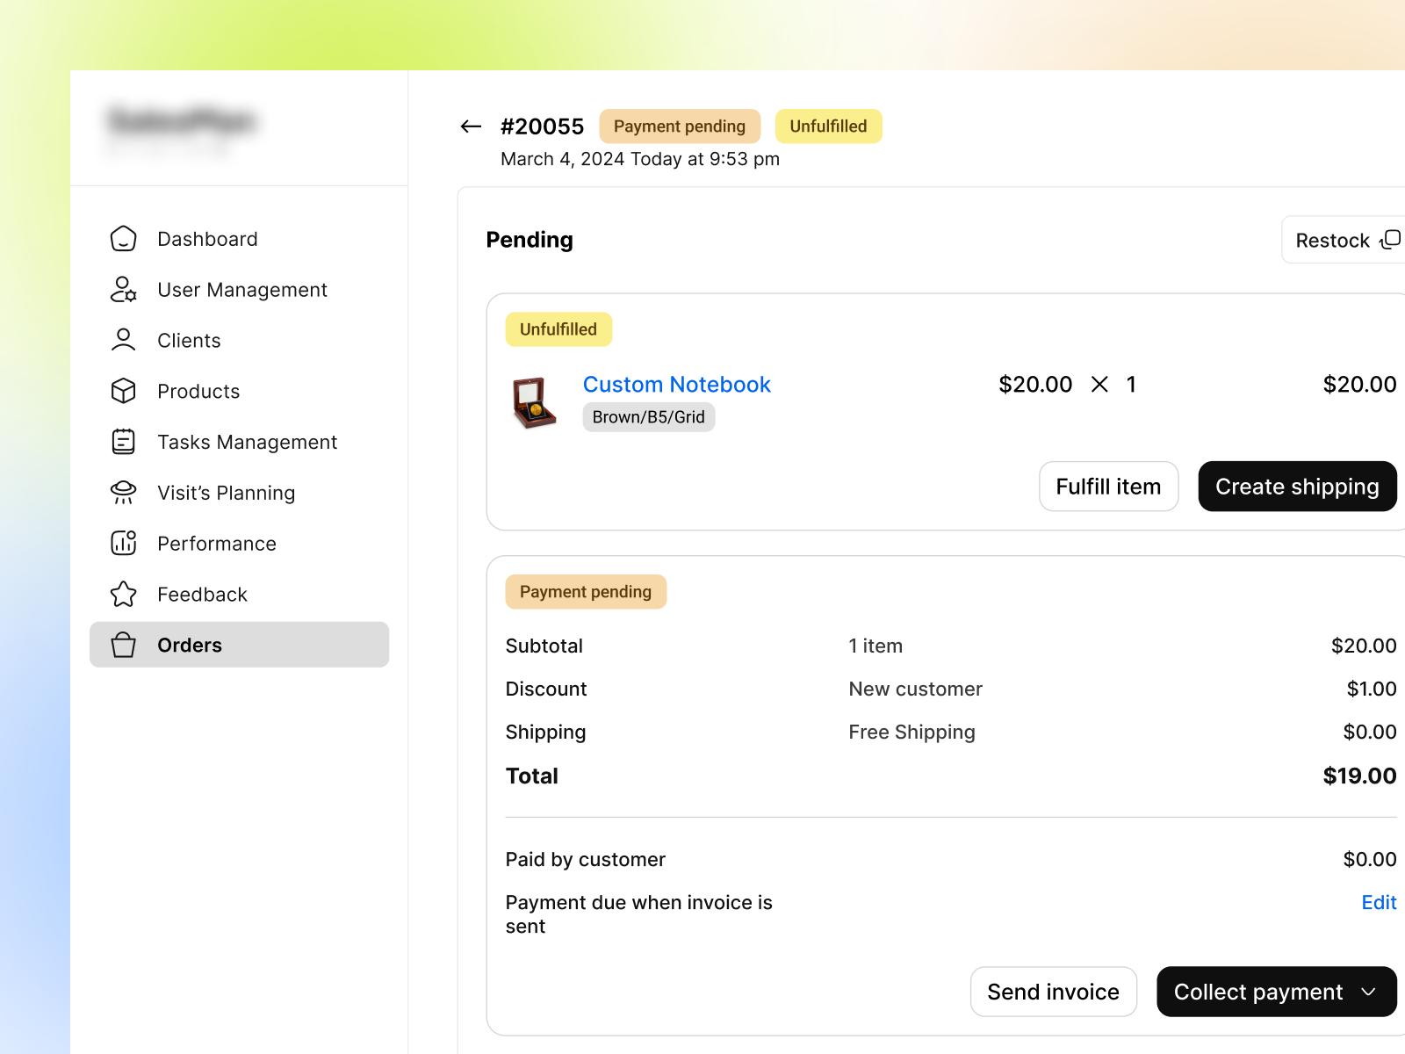Open the Collect payment dropdown chevron
This screenshot has width=1405, height=1054.
1367,992
